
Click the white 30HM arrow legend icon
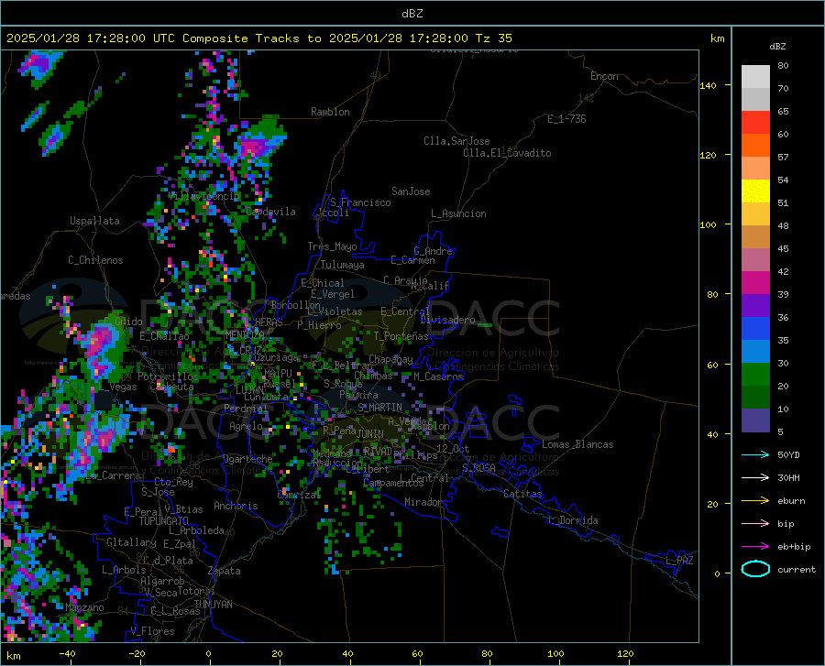coord(755,478)
